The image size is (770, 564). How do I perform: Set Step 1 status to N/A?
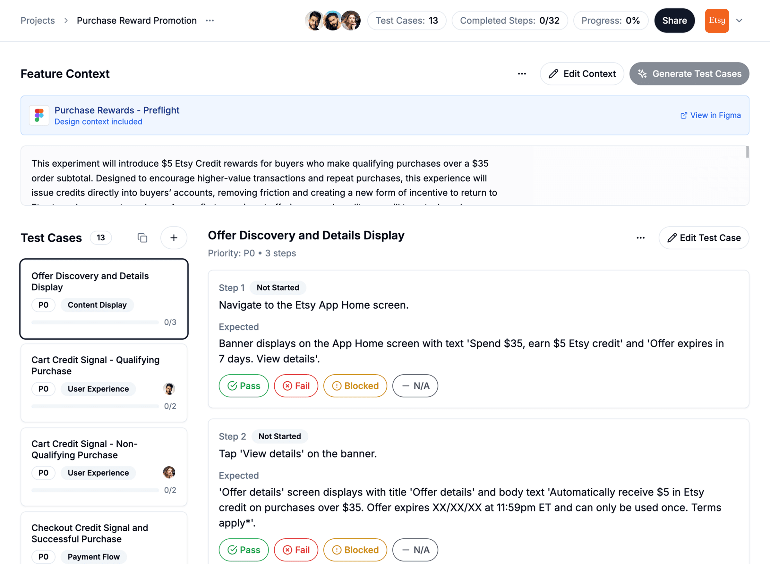(x=415, y=386)
